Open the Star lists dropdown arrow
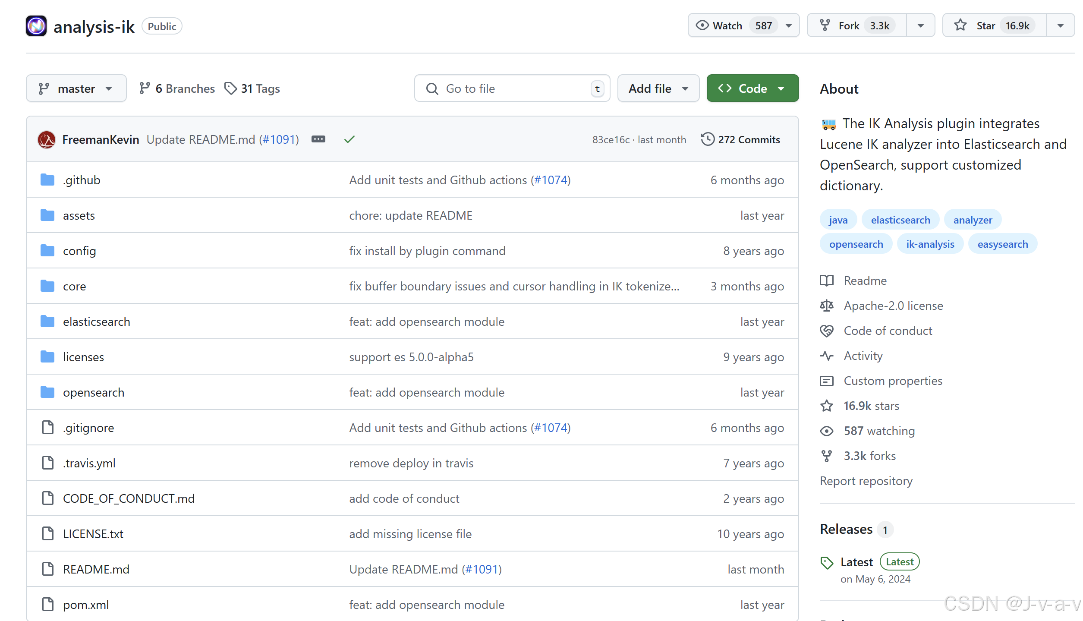 pyautogui.click(x=1060, y=26)
